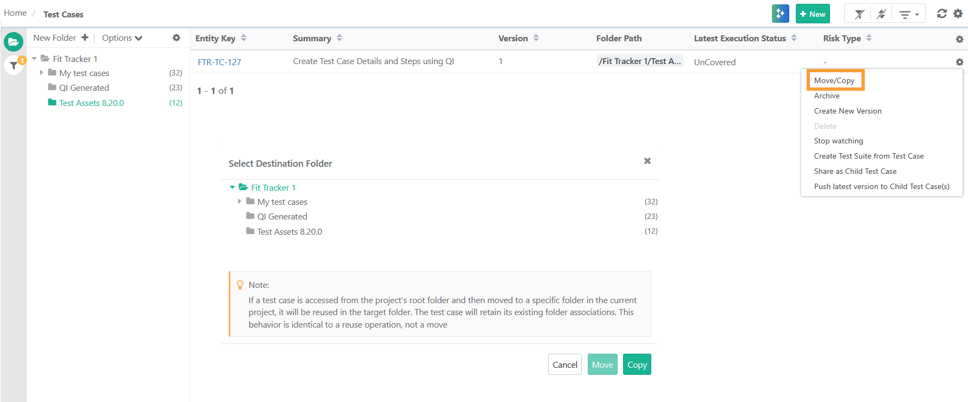Image resolution: width=968 pixels, height=402 pixels.
Task: Click the clear sorting icon in toolbar
Action: (881, 14)
